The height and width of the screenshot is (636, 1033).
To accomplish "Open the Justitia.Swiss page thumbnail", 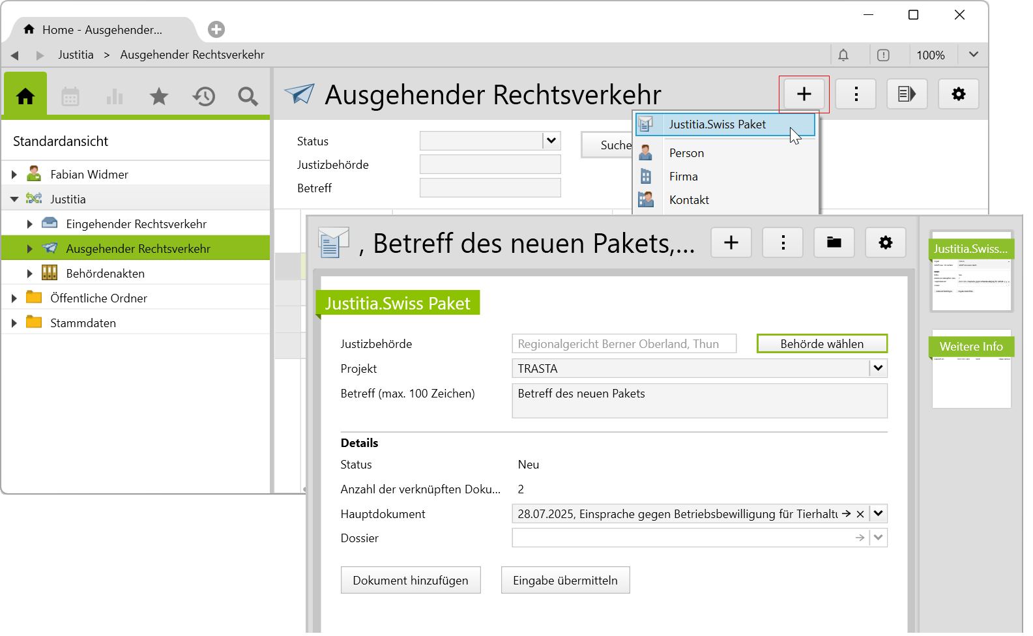I will (x=971, y=271).
